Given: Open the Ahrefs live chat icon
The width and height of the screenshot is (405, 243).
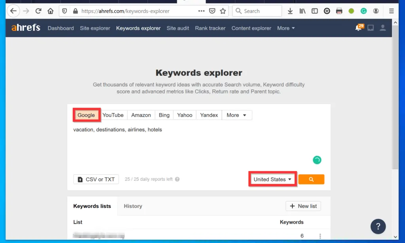Looking at the screenshot, I should coord(370,28).
